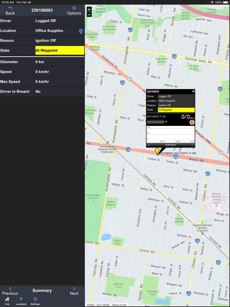This screenshot has height=307, width=230.
Task: Open the Settings tab
Action: tap(35, 301)
